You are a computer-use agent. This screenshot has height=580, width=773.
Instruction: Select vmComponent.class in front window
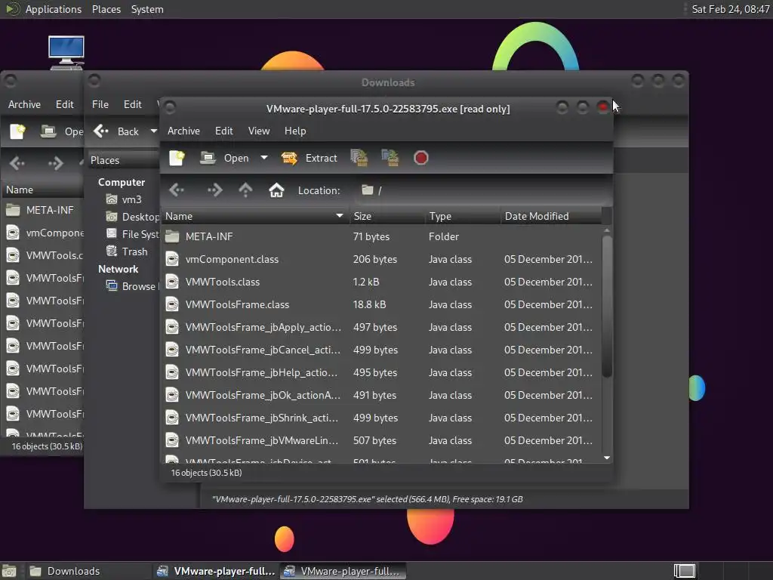point(382,260)
